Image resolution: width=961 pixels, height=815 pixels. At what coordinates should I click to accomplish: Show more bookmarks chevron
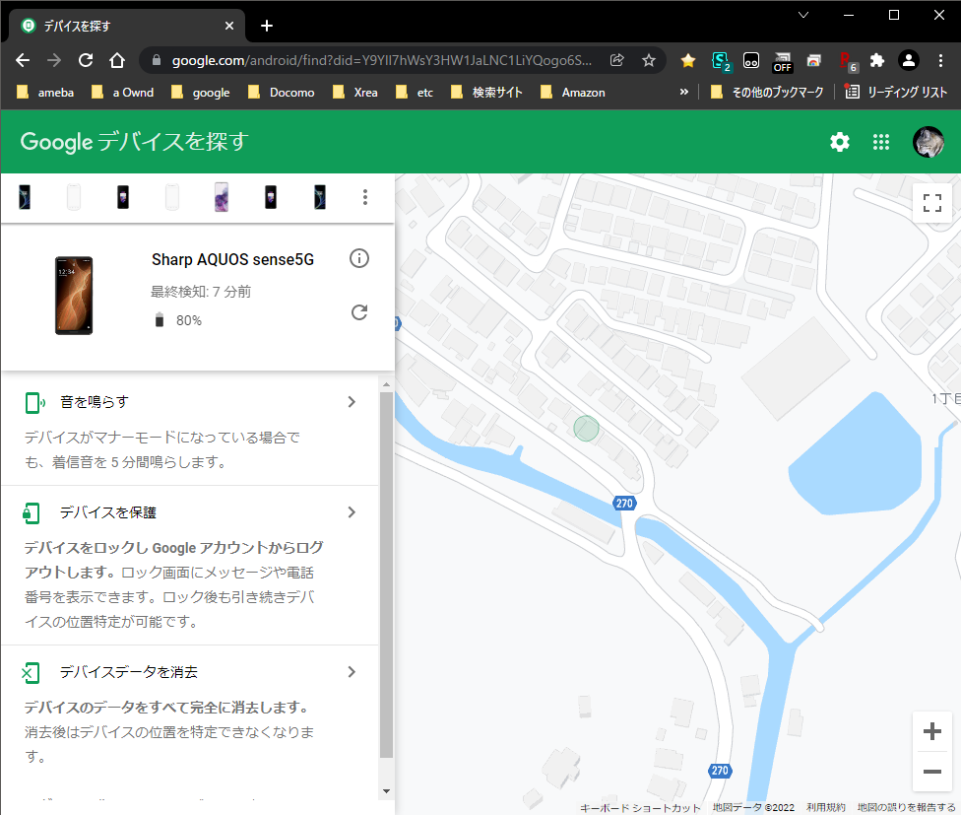pos(684,92)
